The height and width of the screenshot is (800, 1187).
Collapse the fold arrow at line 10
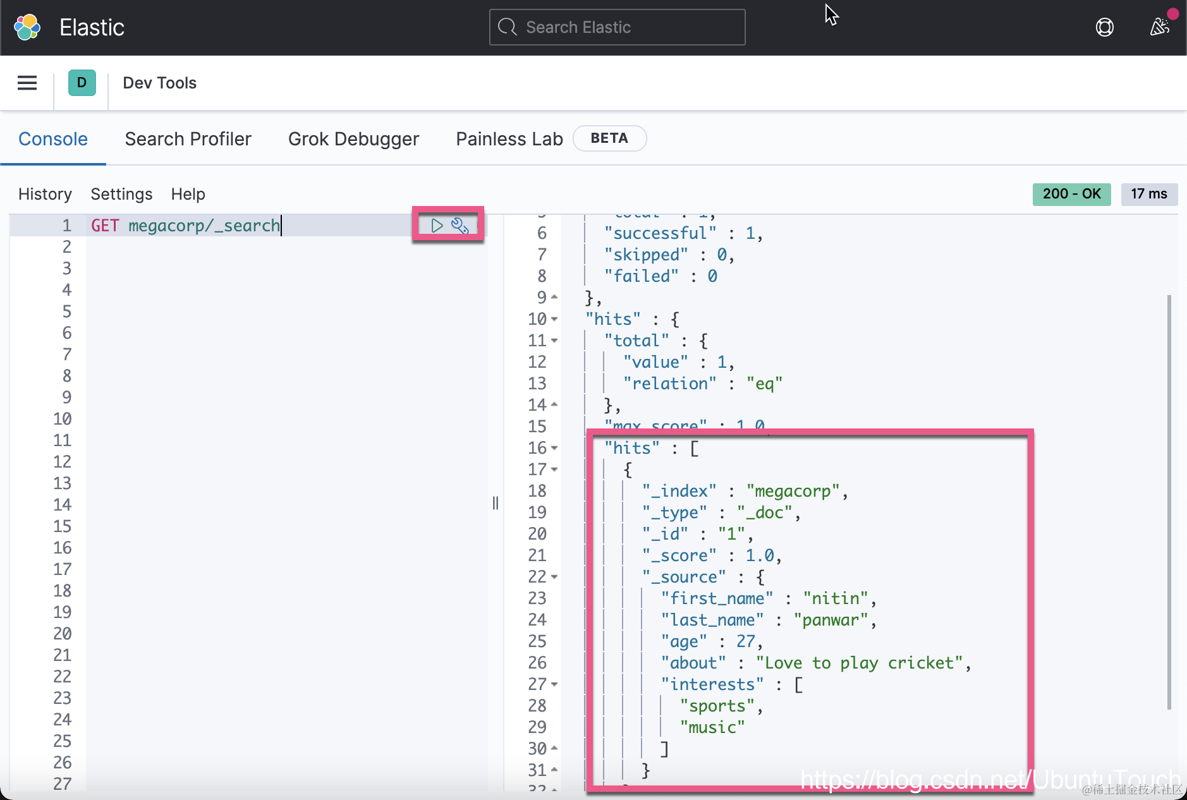tap(554, 319)
